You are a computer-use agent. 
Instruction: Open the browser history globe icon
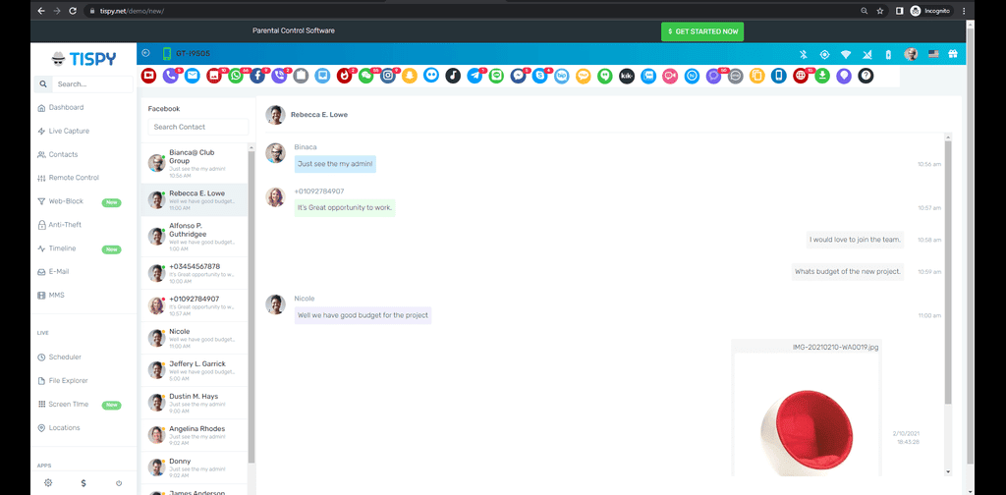tap(800, 76)
